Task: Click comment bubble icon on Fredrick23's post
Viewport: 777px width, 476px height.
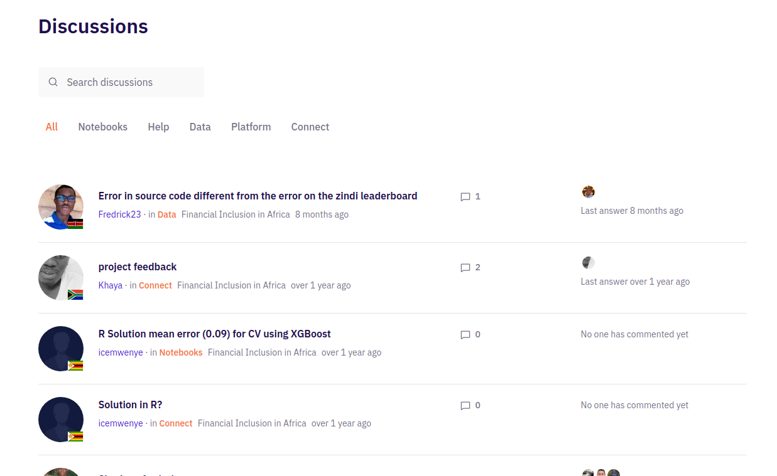Action: coord(465,197)
